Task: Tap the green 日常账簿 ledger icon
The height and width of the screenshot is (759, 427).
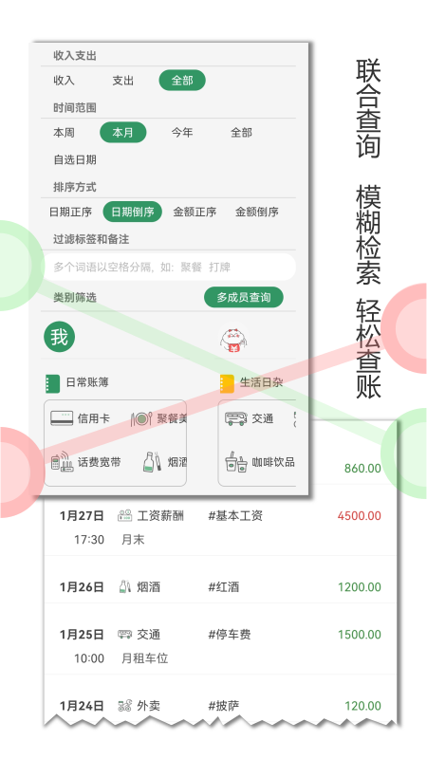Action: click(52, 383)
